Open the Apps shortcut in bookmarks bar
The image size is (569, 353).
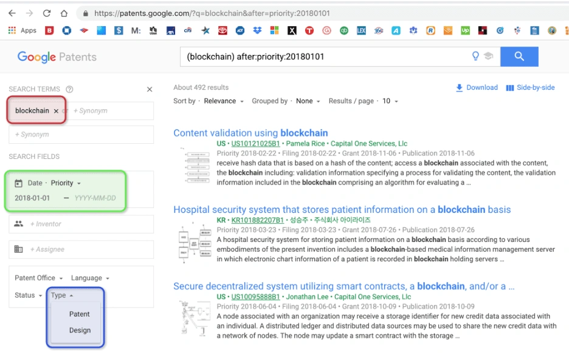coord(22,30)
